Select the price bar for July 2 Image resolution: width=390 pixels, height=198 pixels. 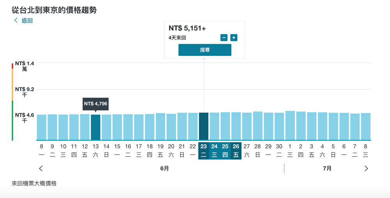[301, 126]
